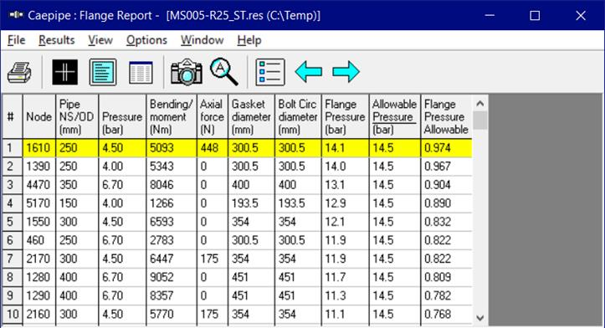Open the File menu
The image size is (605, 328).
click(x=16, y=40)
